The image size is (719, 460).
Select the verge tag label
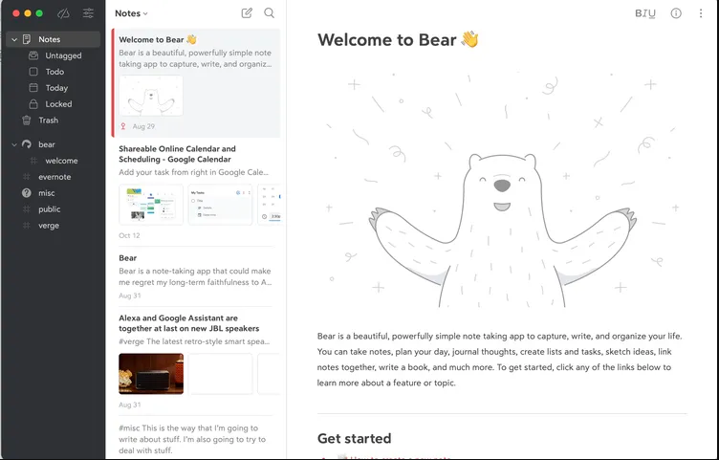pyautogui.click(x=49, y=225)
